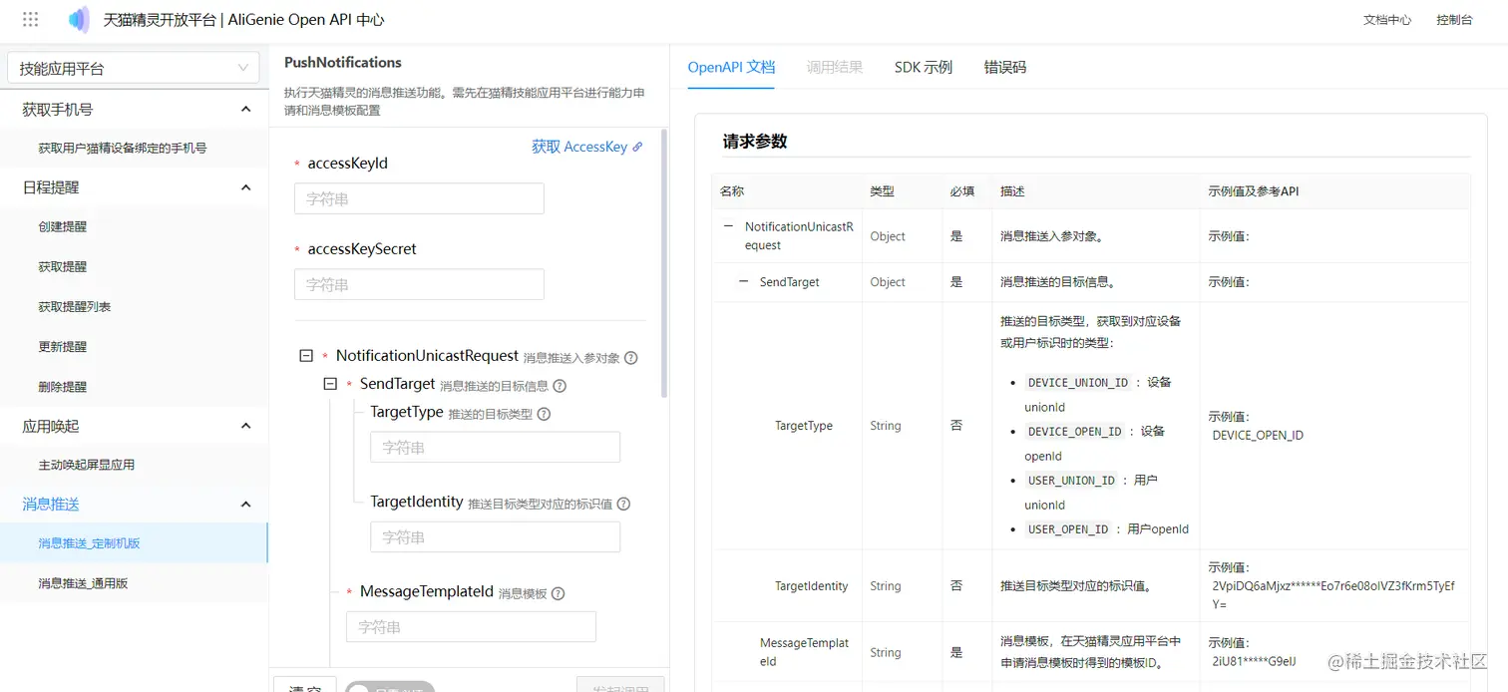
Task: Click the AliGenie logo icon
Action: point(79,20)
